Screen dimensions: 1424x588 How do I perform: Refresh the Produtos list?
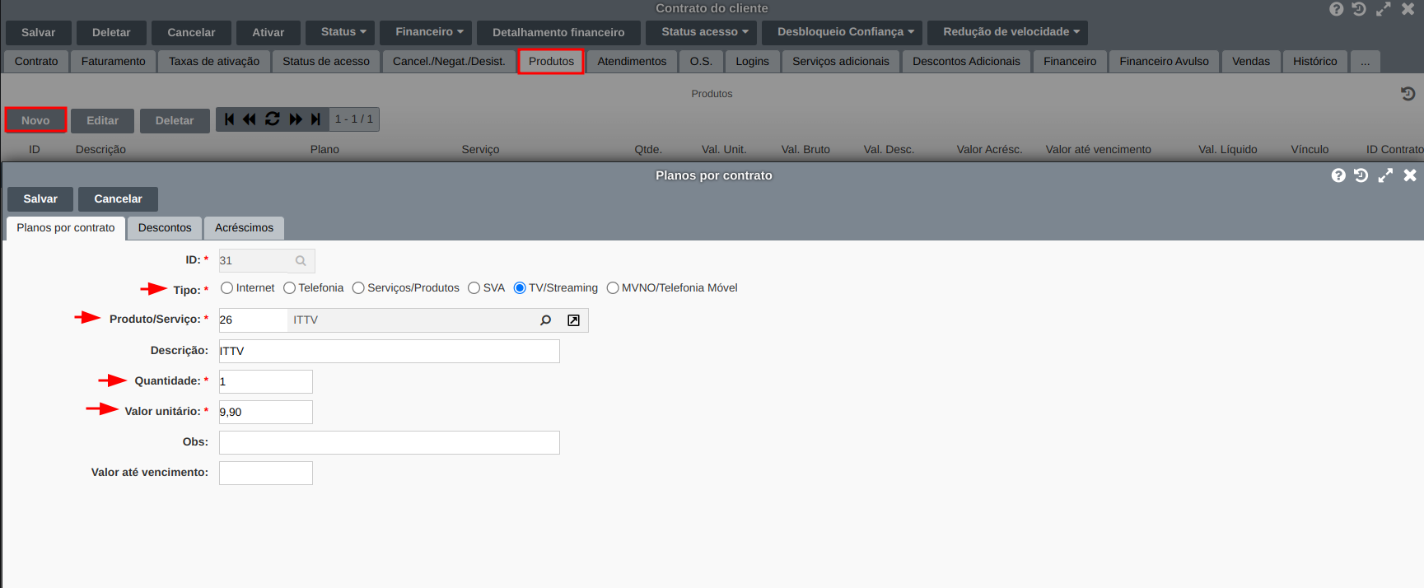coord(273,119)
